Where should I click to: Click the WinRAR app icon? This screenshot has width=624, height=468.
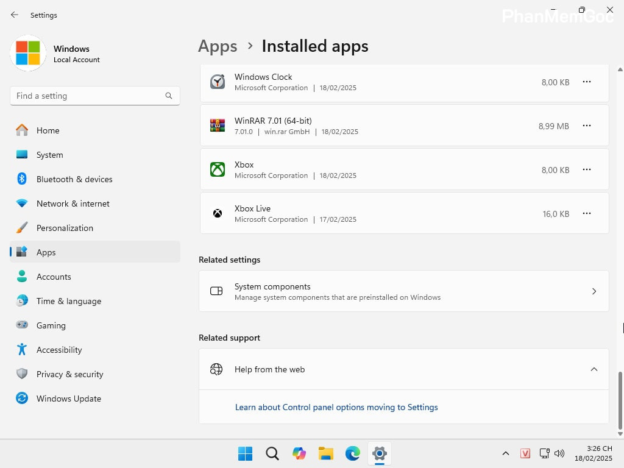pos(218,126)
